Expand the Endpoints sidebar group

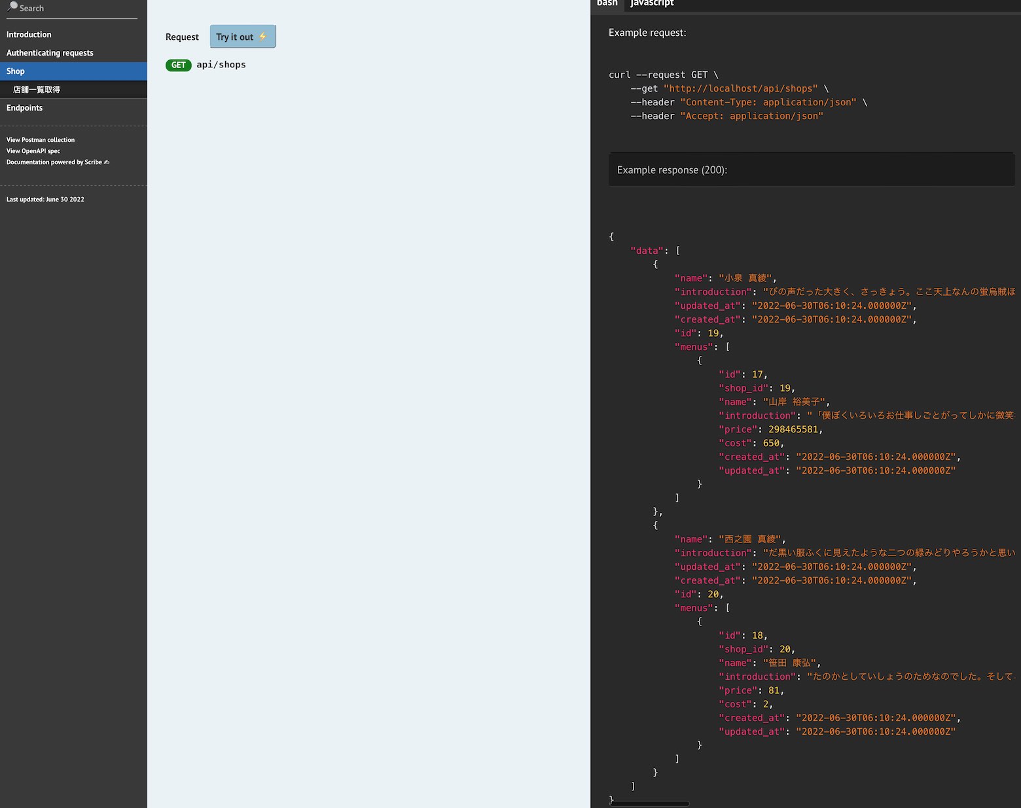tap(25, 108)
